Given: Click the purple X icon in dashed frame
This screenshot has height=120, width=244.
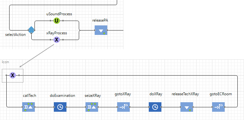Looking at the screenshot, I should [x=13, y=75].
